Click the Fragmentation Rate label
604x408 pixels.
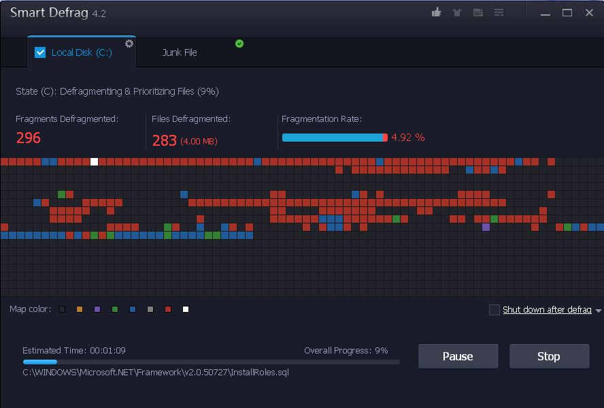click(x=322, y=119)
